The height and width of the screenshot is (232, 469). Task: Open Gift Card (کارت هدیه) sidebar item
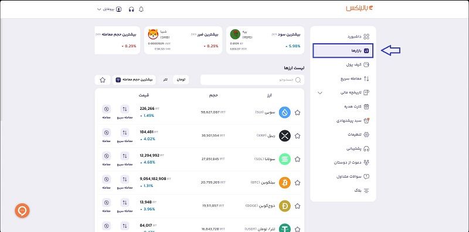357,106
